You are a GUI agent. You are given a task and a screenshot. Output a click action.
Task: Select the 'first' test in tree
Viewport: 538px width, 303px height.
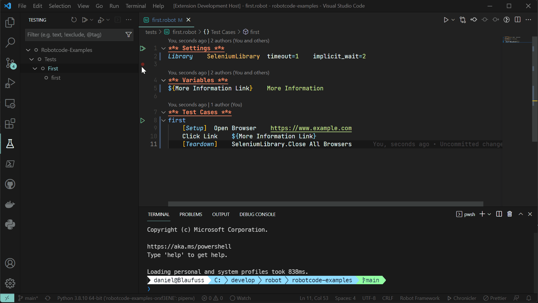point(56,78)
